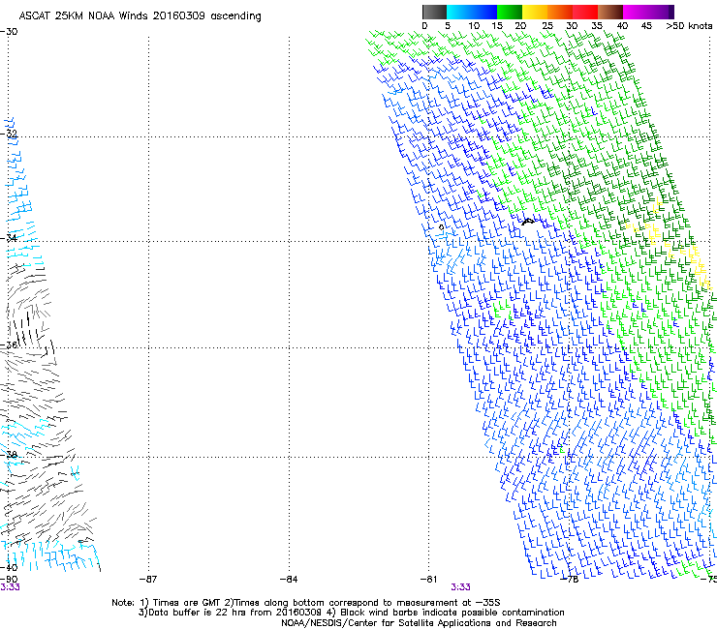The height and width of the screenshot is (629, 717).
Task: Click the small black circle marker near -81 longitude
Action: click(x=441, y=227)
